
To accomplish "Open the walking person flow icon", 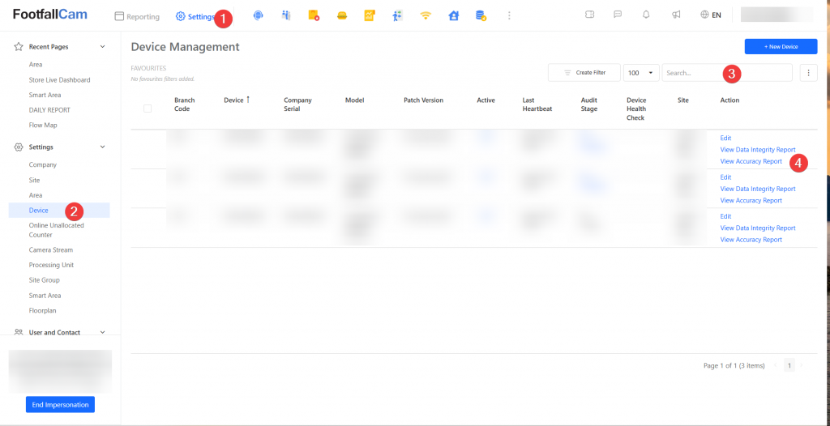I will [397, 16].
